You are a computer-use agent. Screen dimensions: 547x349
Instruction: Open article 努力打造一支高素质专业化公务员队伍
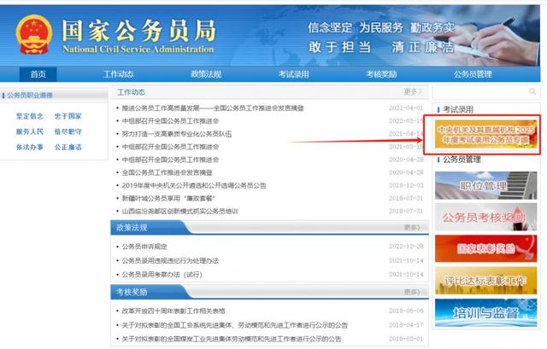(177, 134)
